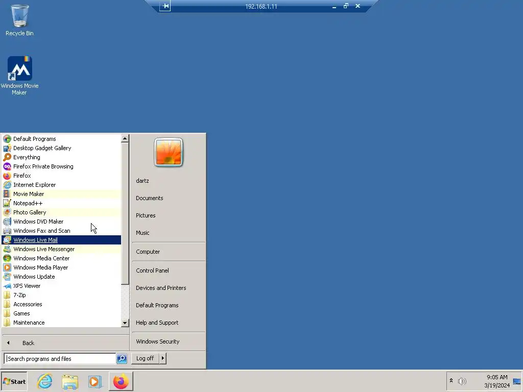The image size is (523, 392).
Task: Click the programs list scroll up arrow
Action: 125,138
